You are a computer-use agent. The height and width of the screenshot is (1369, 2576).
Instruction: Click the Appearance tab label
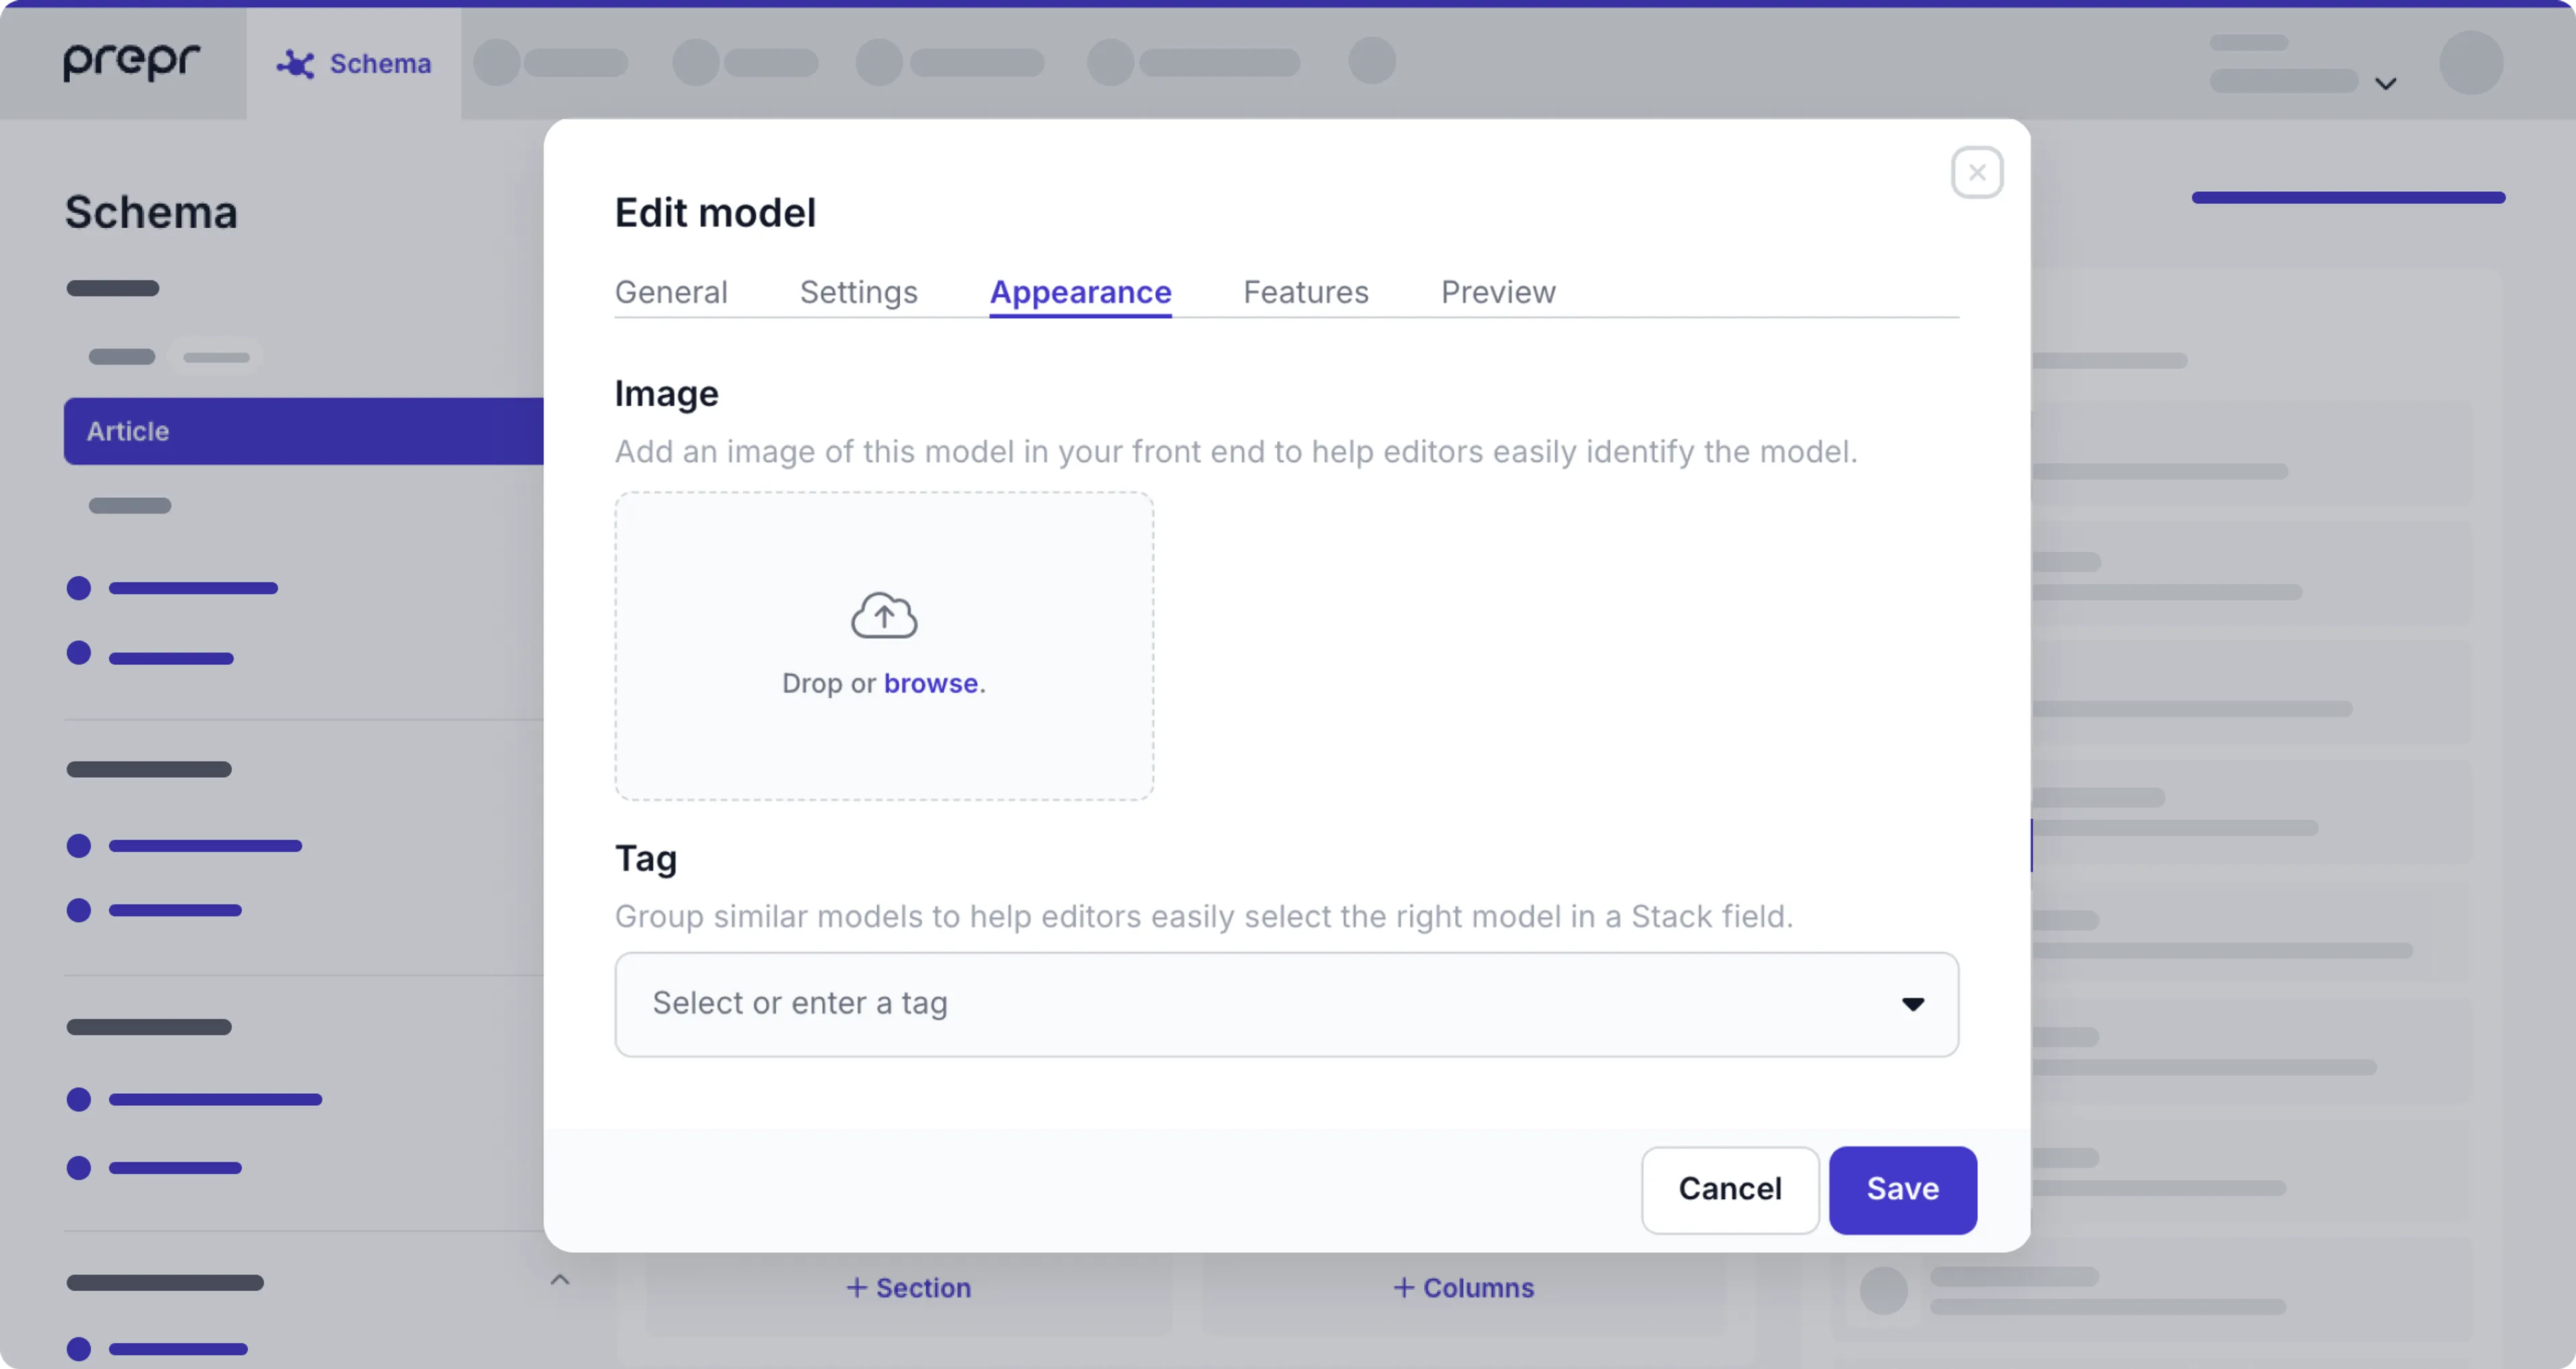coord(1080,291)
